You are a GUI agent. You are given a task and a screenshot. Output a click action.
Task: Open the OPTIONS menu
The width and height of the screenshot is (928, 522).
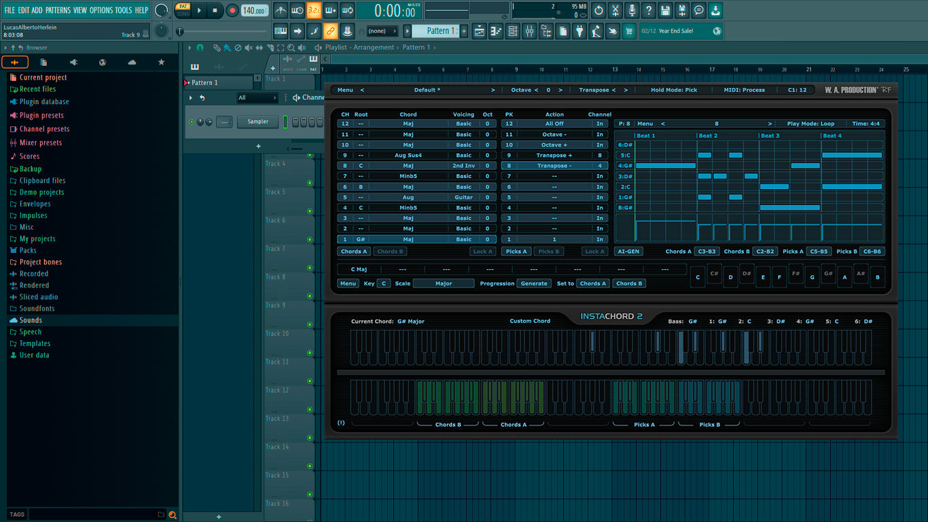(101, 10)
